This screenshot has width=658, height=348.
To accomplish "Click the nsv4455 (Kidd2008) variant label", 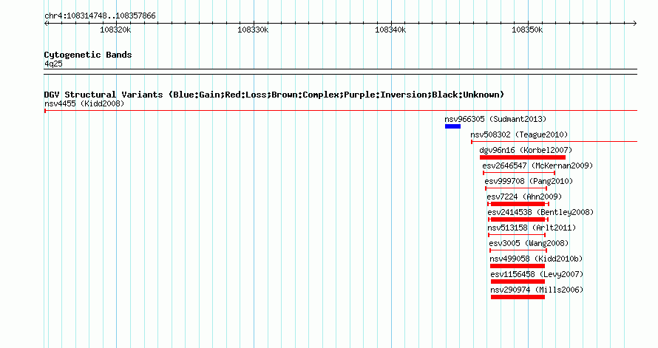I will point(84,103).
